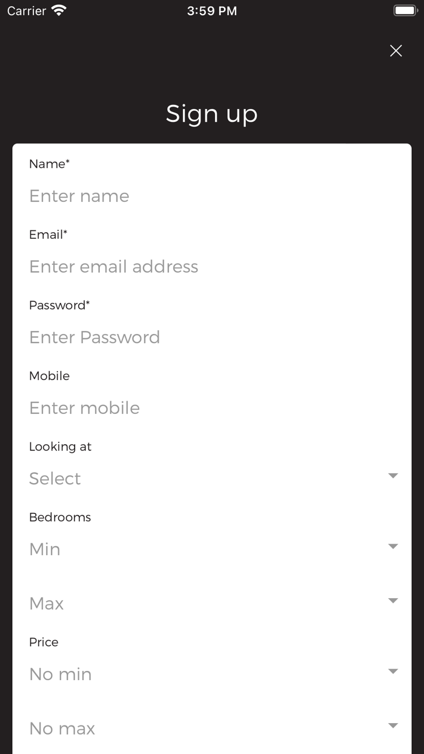
Task: Tap the Price label
Action: pos(44,642)
